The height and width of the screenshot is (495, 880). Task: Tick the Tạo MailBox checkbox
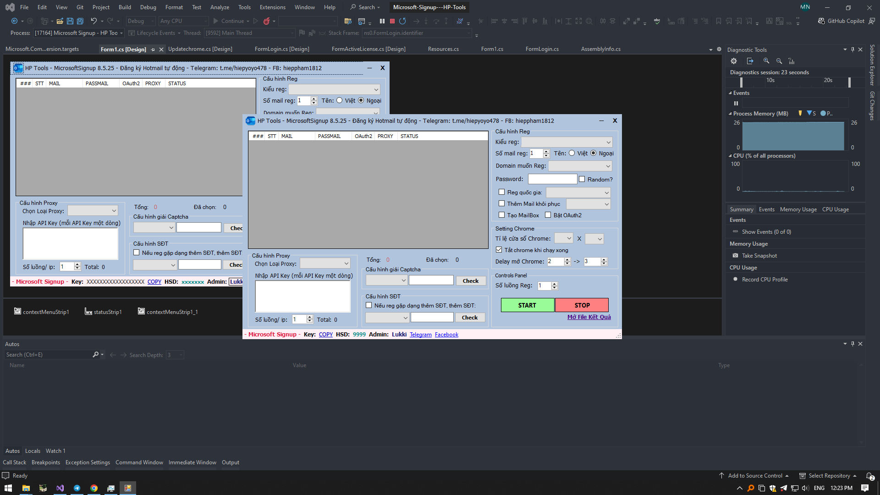501,215
